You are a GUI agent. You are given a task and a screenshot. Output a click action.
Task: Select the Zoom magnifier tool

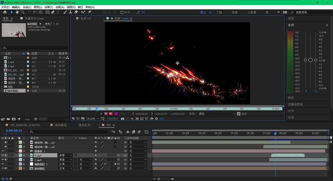(23, 12)
